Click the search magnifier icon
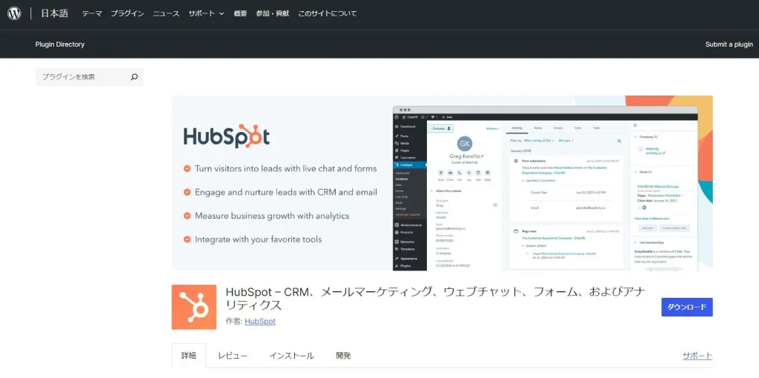Screen dimensions: 759x378 click(134, 77)
